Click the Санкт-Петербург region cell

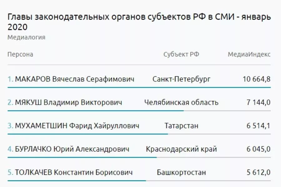pyautogui.click(x=181, y=79)
